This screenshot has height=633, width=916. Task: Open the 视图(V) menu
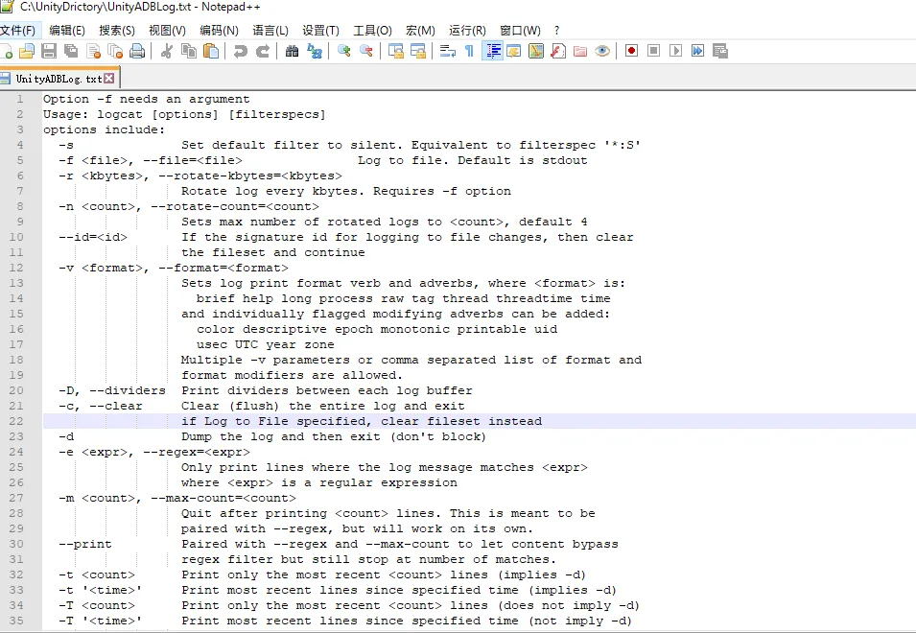pyautogui.click(x=167, y=31)
